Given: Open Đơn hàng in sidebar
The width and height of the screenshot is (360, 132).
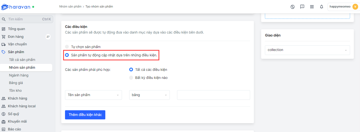Looking at the screenshot, I should 16,37.
